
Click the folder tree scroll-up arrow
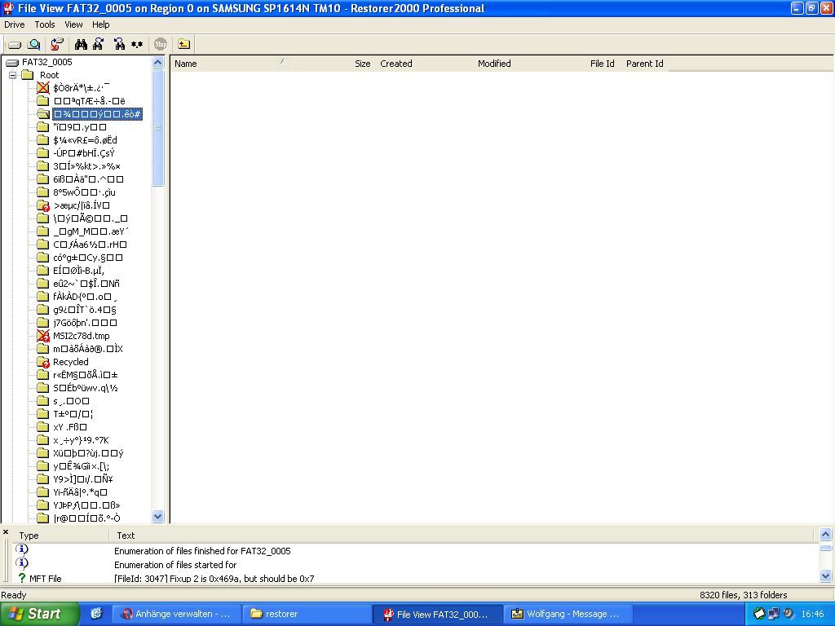point(157,62)
